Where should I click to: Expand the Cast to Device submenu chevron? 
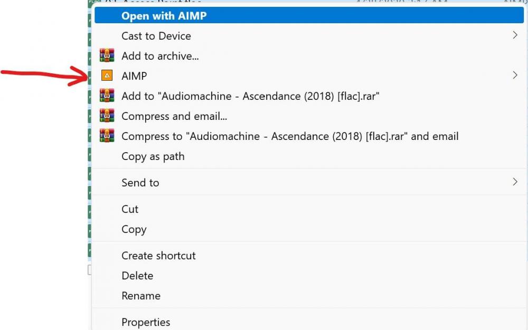[x=515, y=35]
